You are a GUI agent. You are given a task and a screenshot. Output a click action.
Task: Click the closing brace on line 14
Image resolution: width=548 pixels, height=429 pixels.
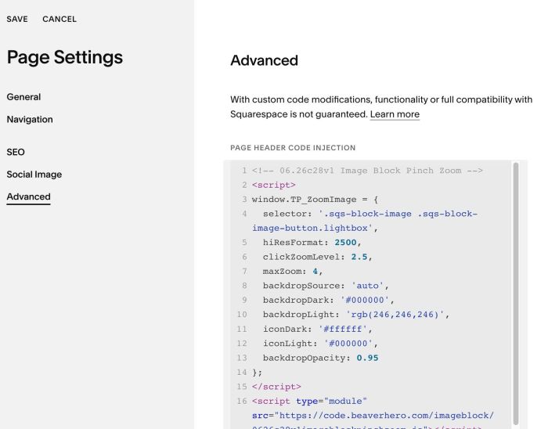pos(257,373)
